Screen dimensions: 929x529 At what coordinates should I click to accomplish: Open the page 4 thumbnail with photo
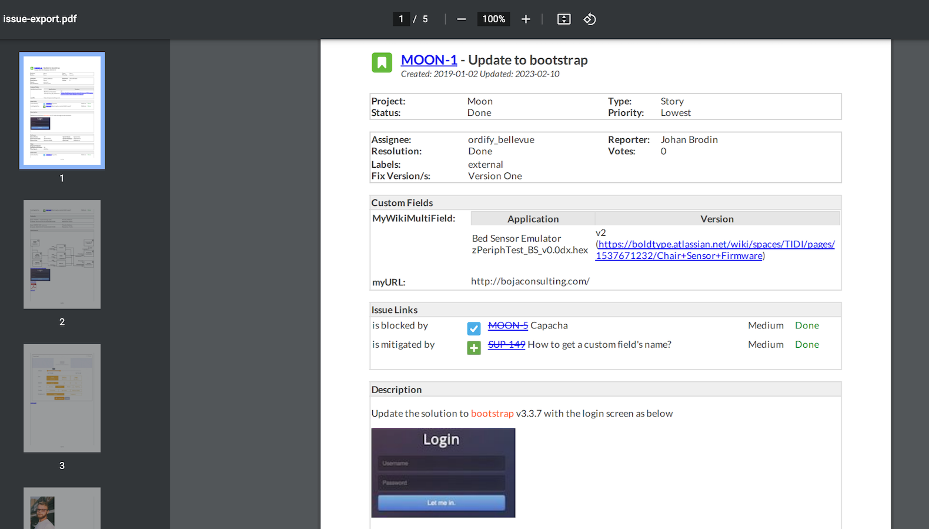click(62, 508)
